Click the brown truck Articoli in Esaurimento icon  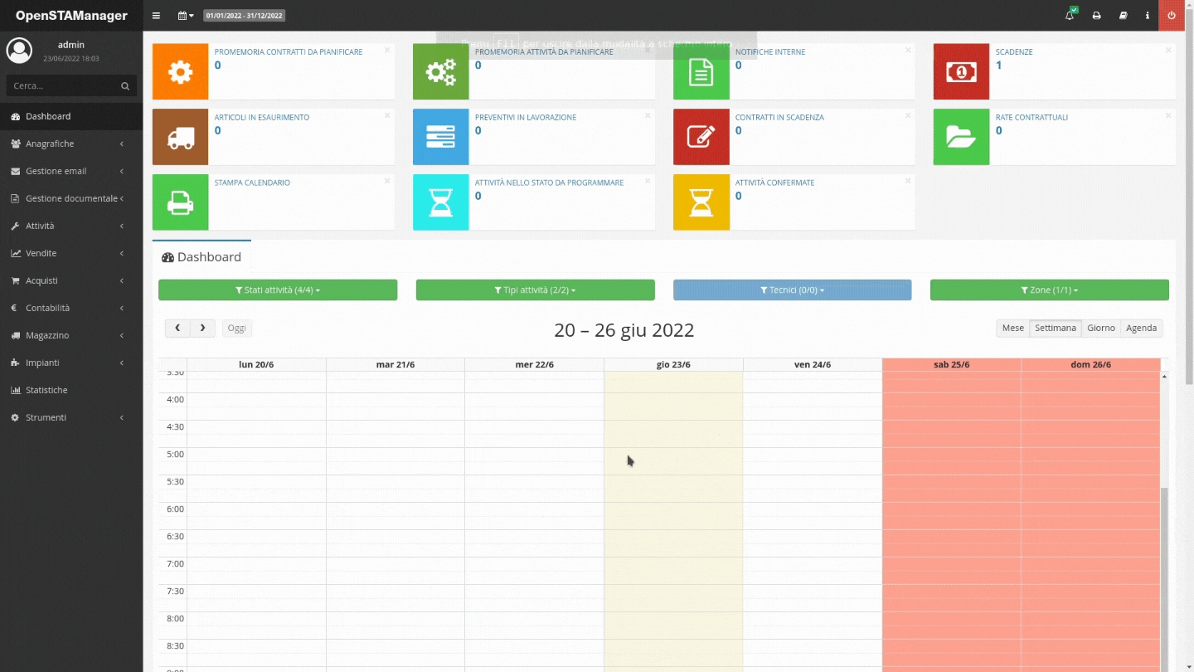(x=180, y=138)
